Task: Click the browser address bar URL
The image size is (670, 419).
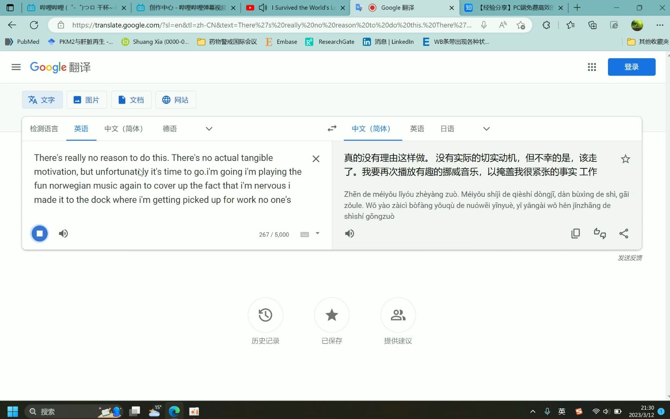Action: click(x=271, y=25)
